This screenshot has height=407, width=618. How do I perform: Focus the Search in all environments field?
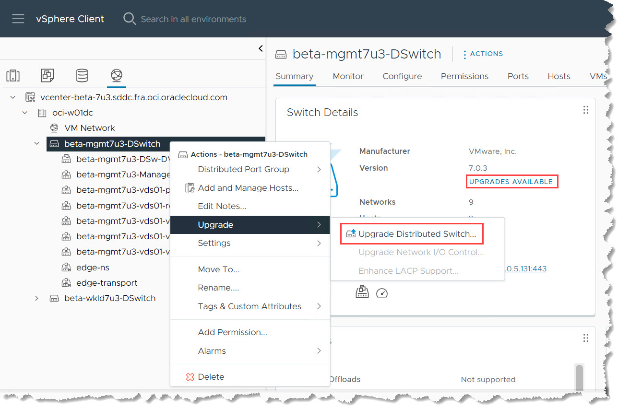click(193, 19)
